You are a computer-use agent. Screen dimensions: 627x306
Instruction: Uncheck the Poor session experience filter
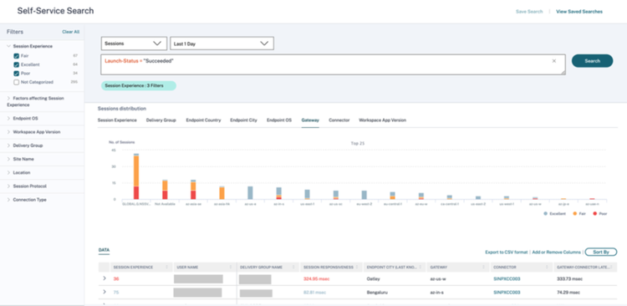coord(17,74)
